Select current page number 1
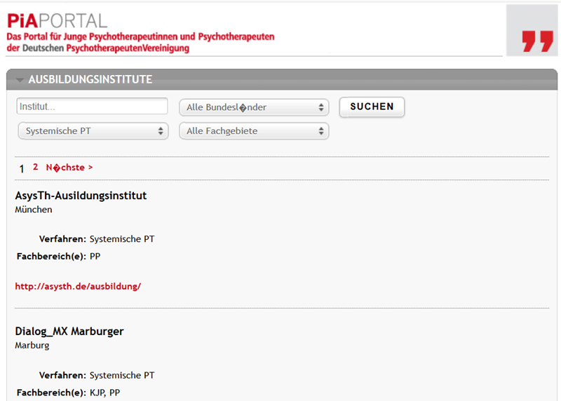 pos(22,168)
